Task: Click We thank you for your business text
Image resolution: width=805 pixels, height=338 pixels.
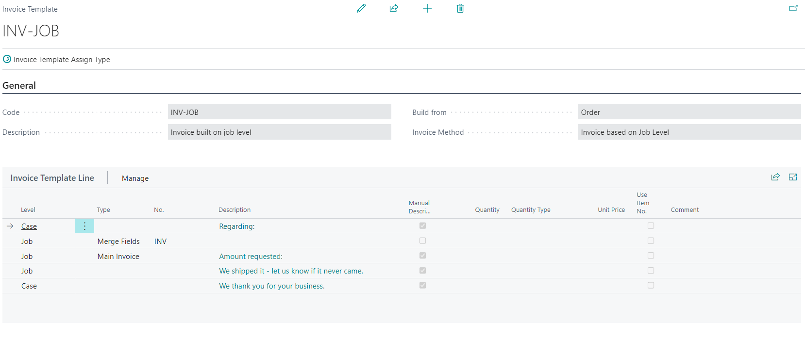Action: pyautogui.click(x=272, y=286)
